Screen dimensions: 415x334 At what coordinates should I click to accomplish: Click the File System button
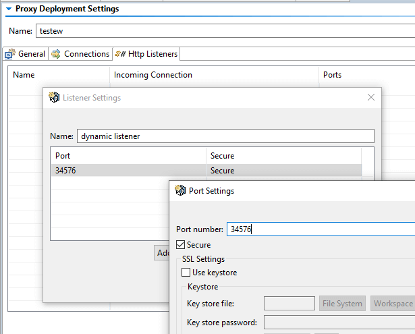click(x=342, y=304)
